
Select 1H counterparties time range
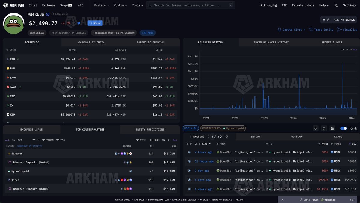tap(151, 140)
